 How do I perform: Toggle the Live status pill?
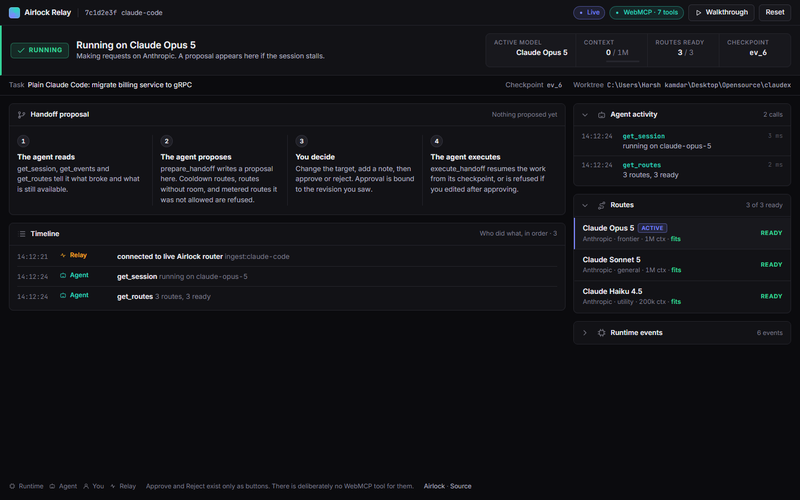click(589, 13)
